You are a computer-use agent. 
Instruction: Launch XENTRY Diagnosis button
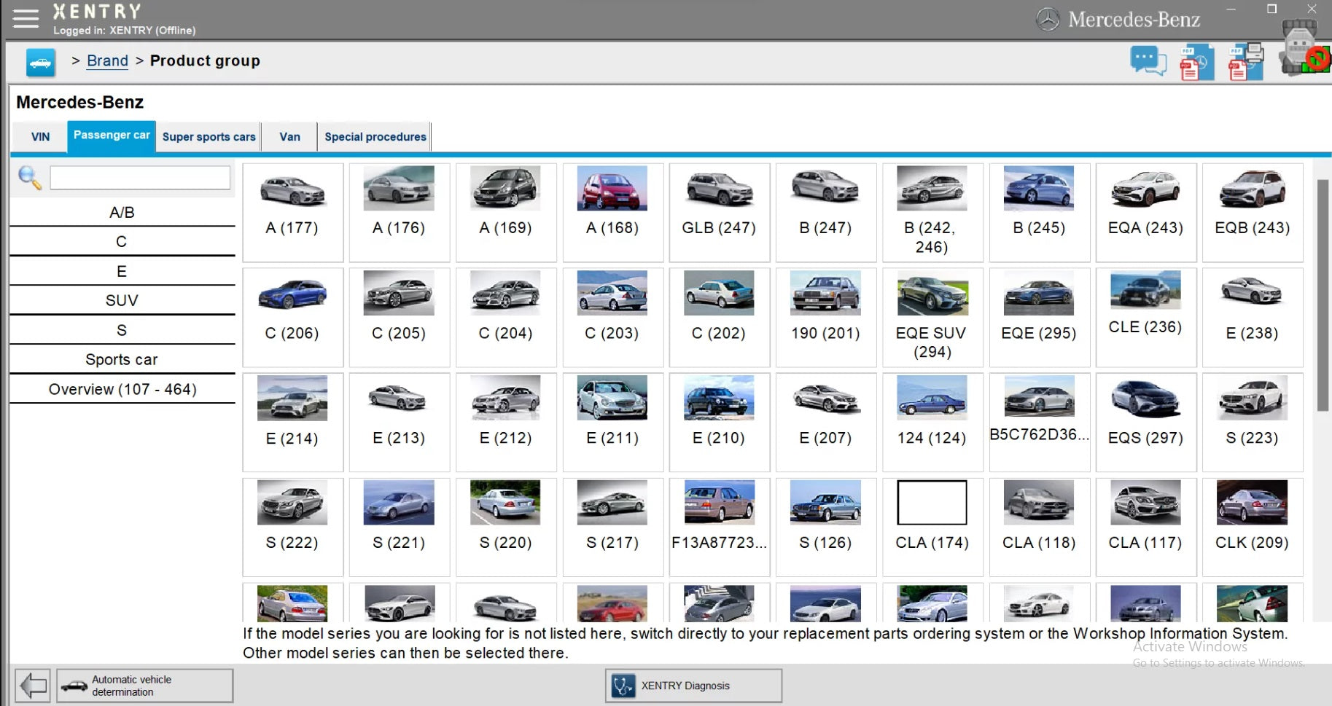693,686
